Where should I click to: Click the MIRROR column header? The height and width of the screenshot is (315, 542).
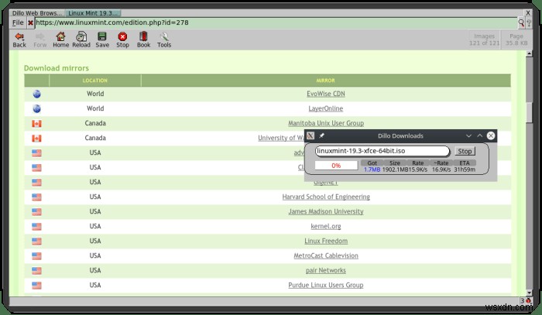(x=326, y=80)
